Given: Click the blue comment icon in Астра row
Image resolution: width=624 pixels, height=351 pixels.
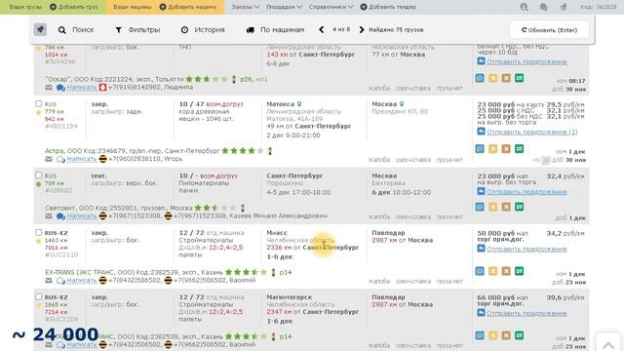Looking at the screenshot, I should [480, 149].
